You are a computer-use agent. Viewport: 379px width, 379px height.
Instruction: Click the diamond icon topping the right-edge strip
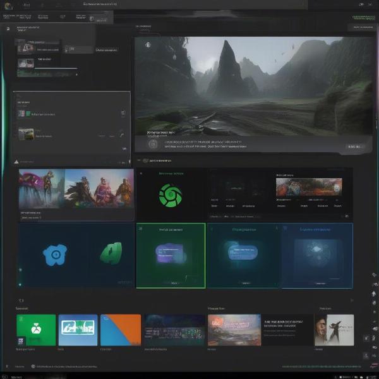coord(374,275)
